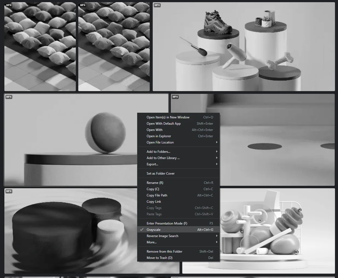Expand the Add to Folders submenu arrow
Screen dimensions: 338x278
[x=217, y=152]
